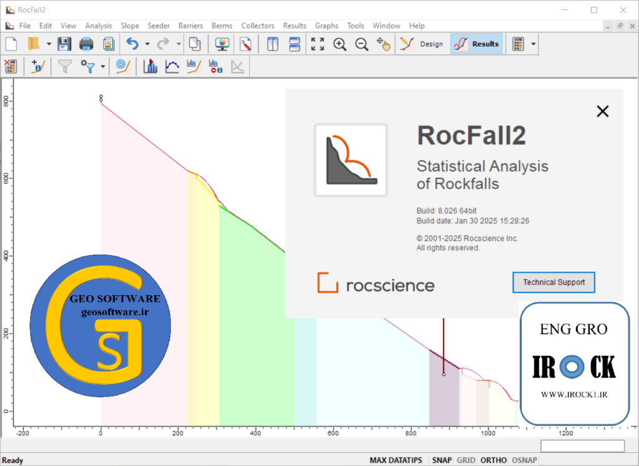Close the RocFall2 about dialog
The image size is (639, 466).
(x=602, y=111)
